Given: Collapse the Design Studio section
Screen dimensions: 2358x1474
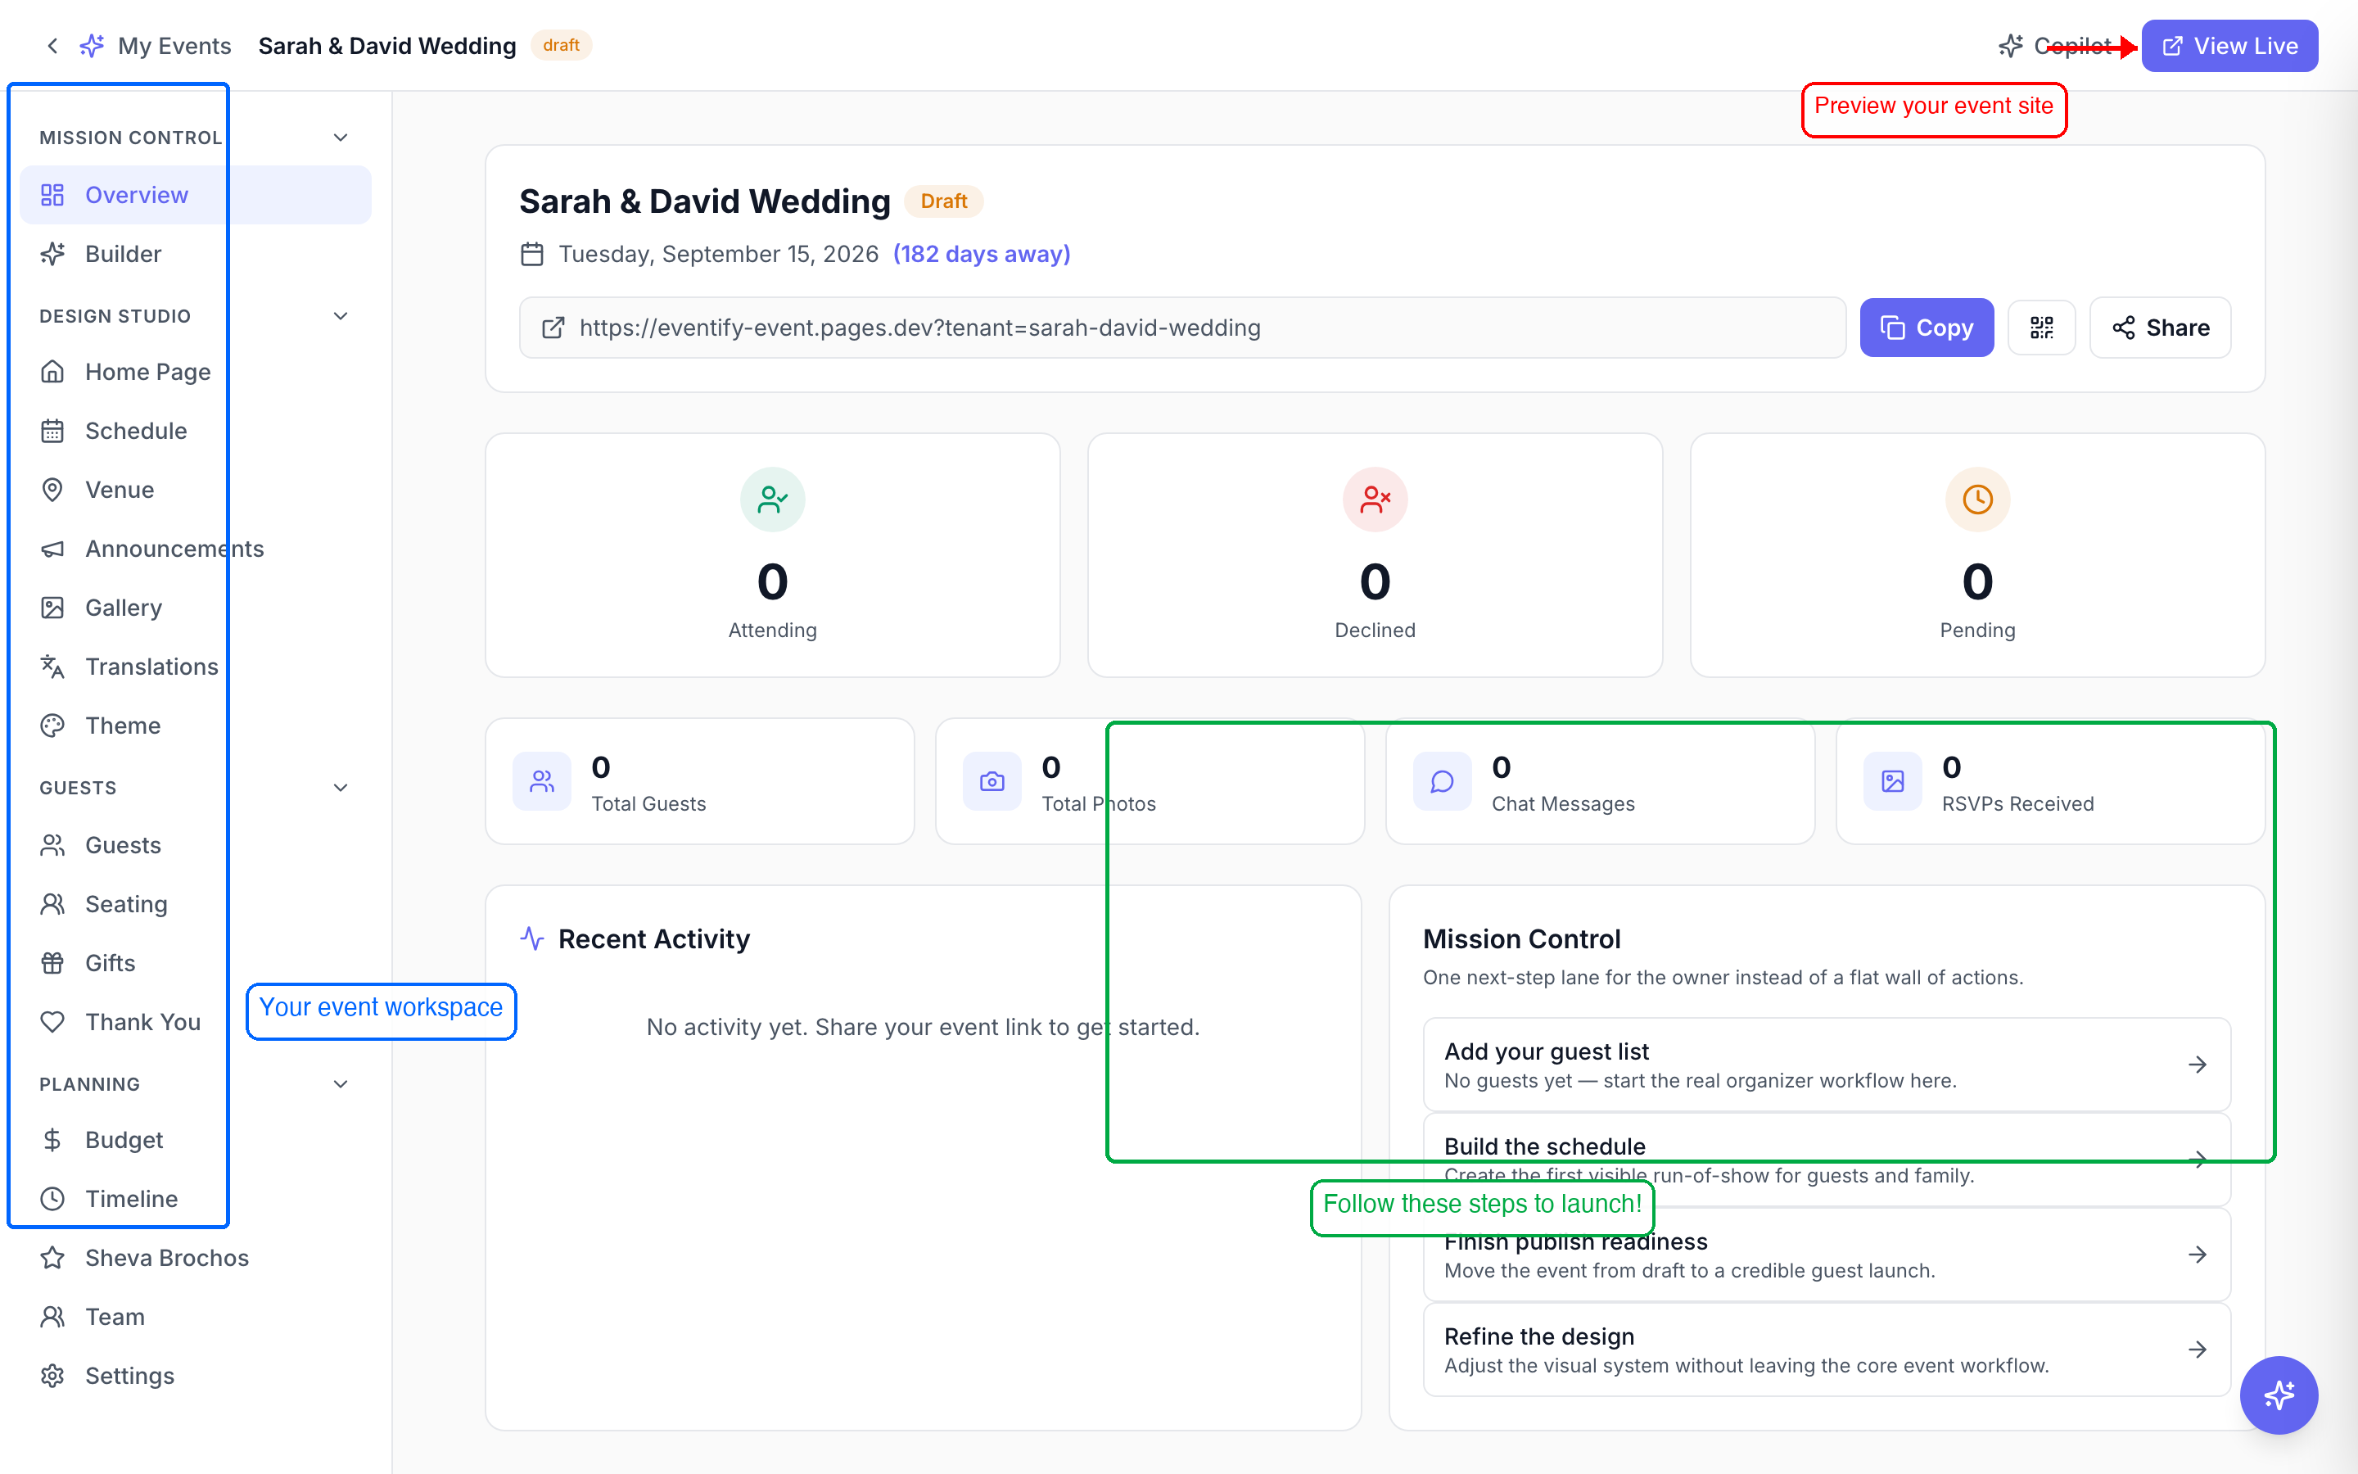Looking at the screenshot, I should pyautogui.click(x=340, y=316).
